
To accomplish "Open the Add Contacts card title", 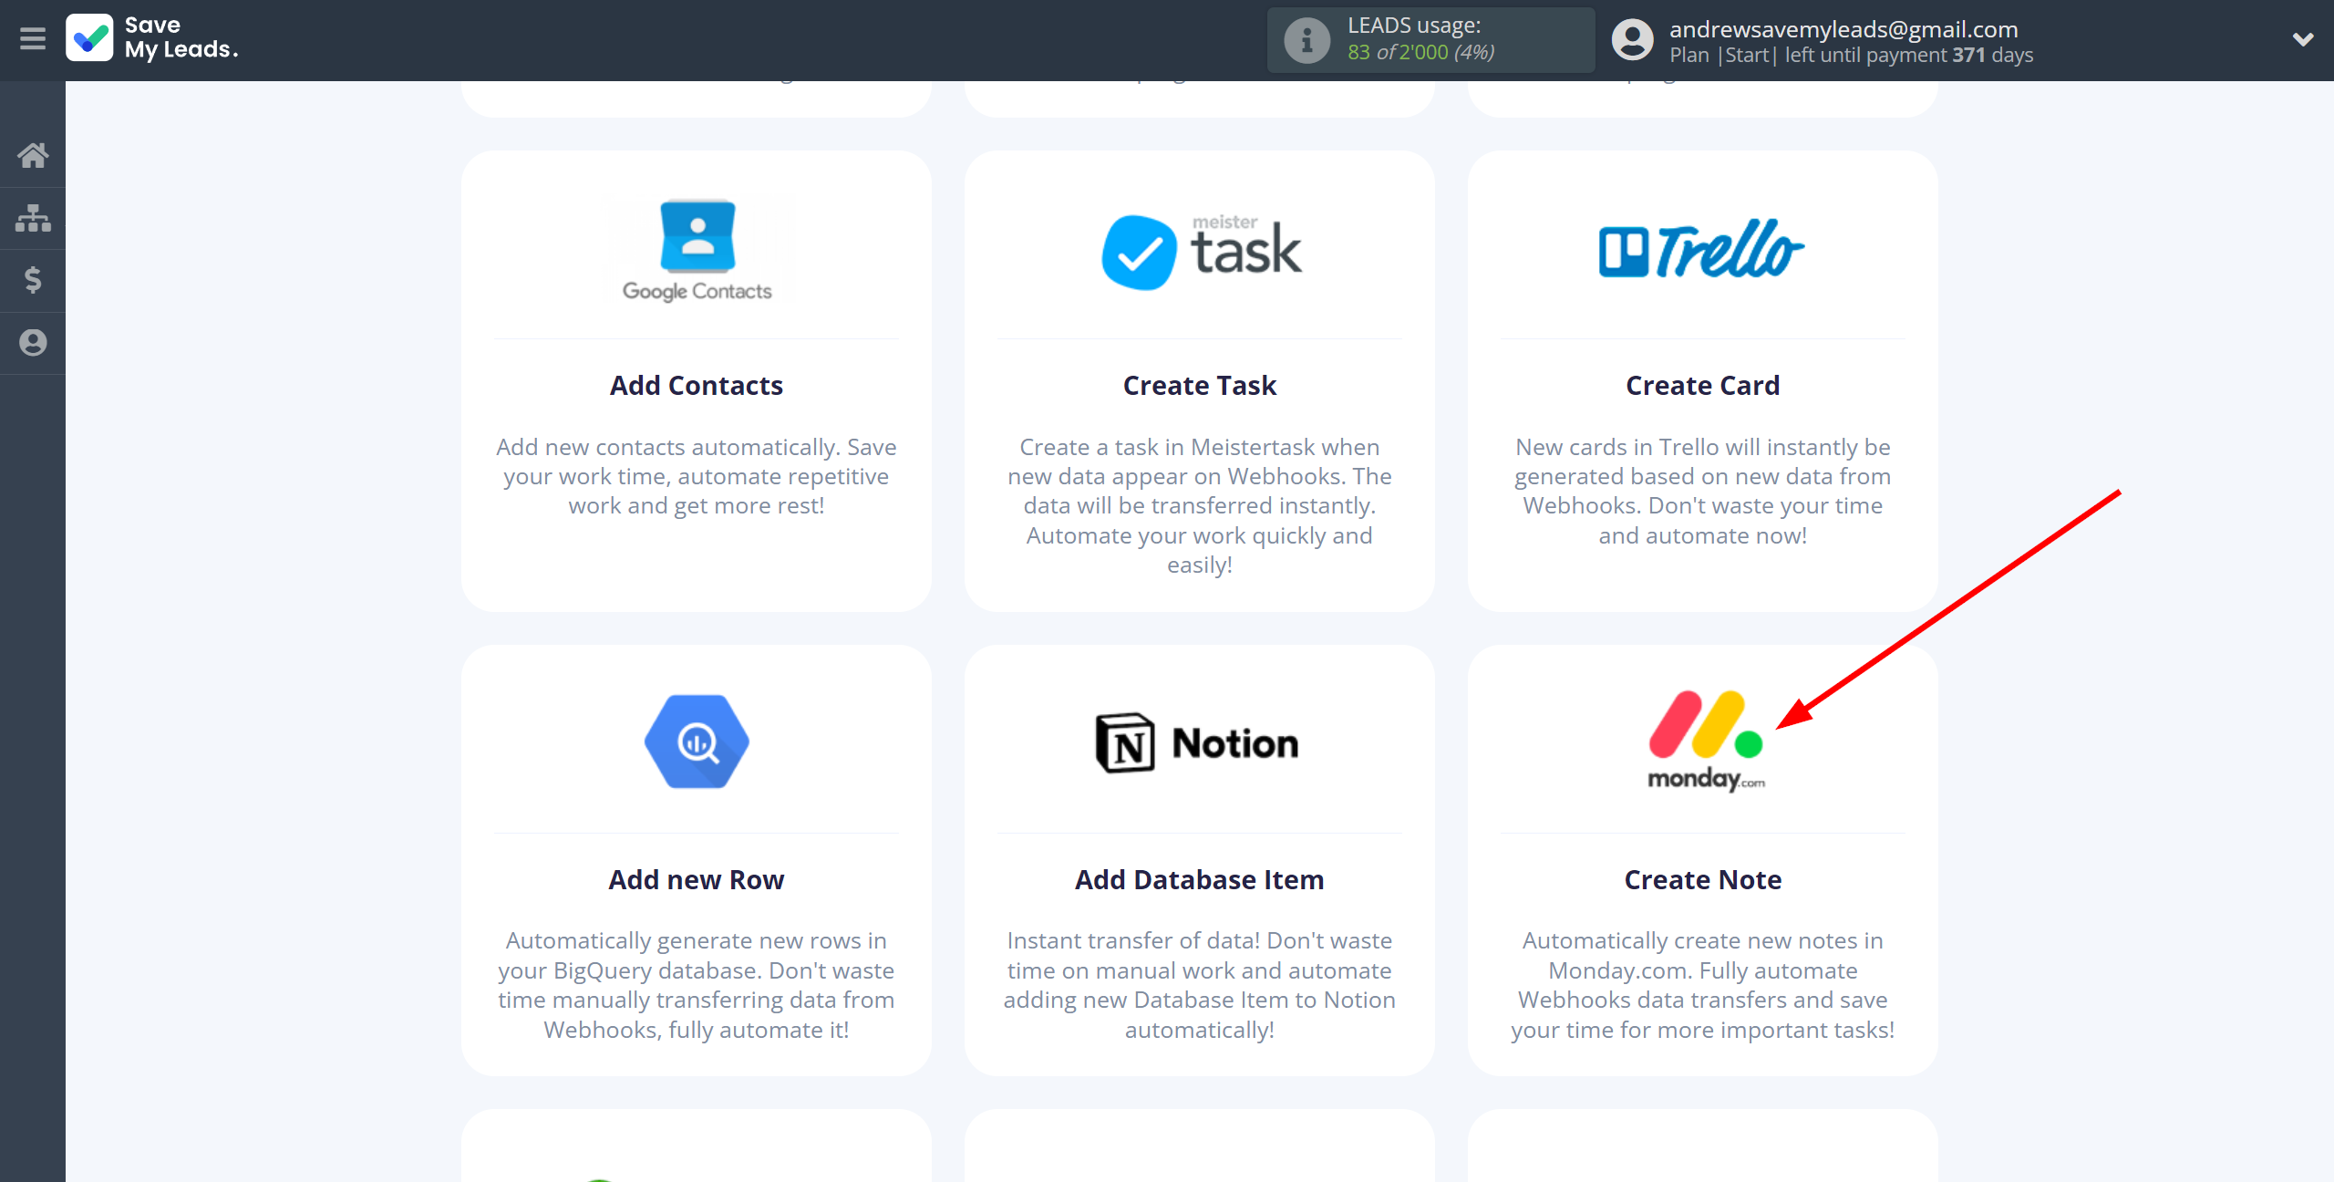I will pyautogui.click(x=697, y=386).
